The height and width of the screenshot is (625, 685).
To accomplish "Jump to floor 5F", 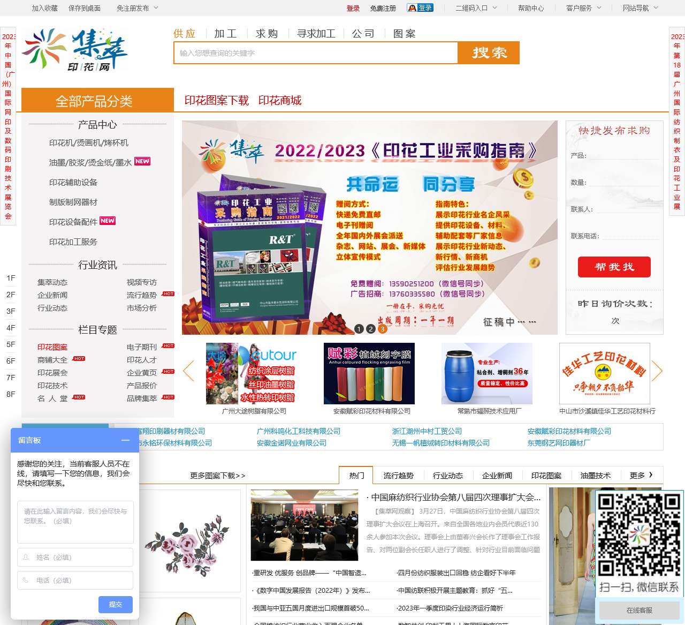I will tap(11, 344).
